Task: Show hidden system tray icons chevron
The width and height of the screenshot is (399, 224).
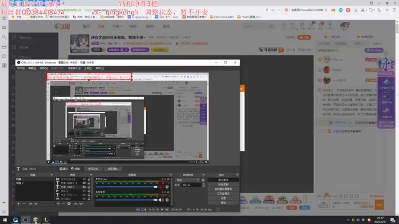Action: [x=348, y=220]
